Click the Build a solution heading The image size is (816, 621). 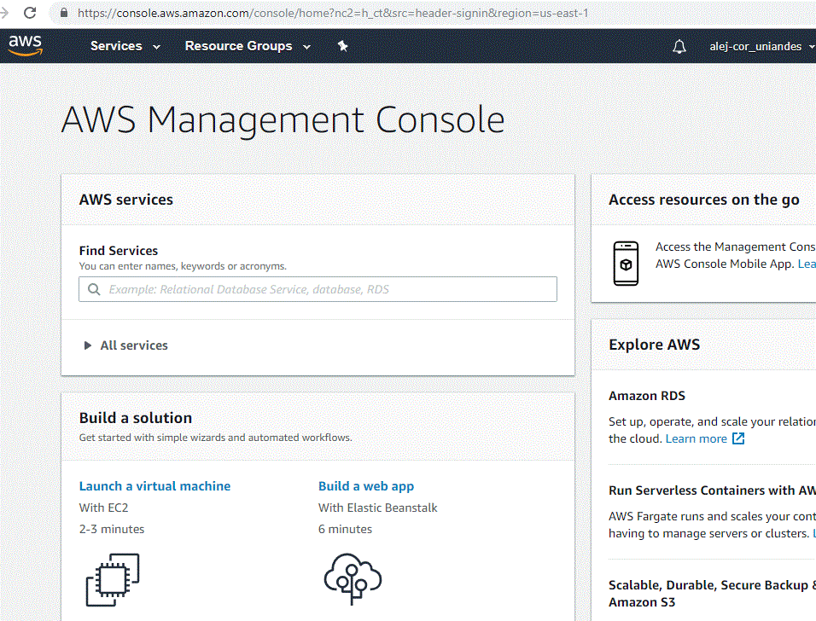[136, 418]
